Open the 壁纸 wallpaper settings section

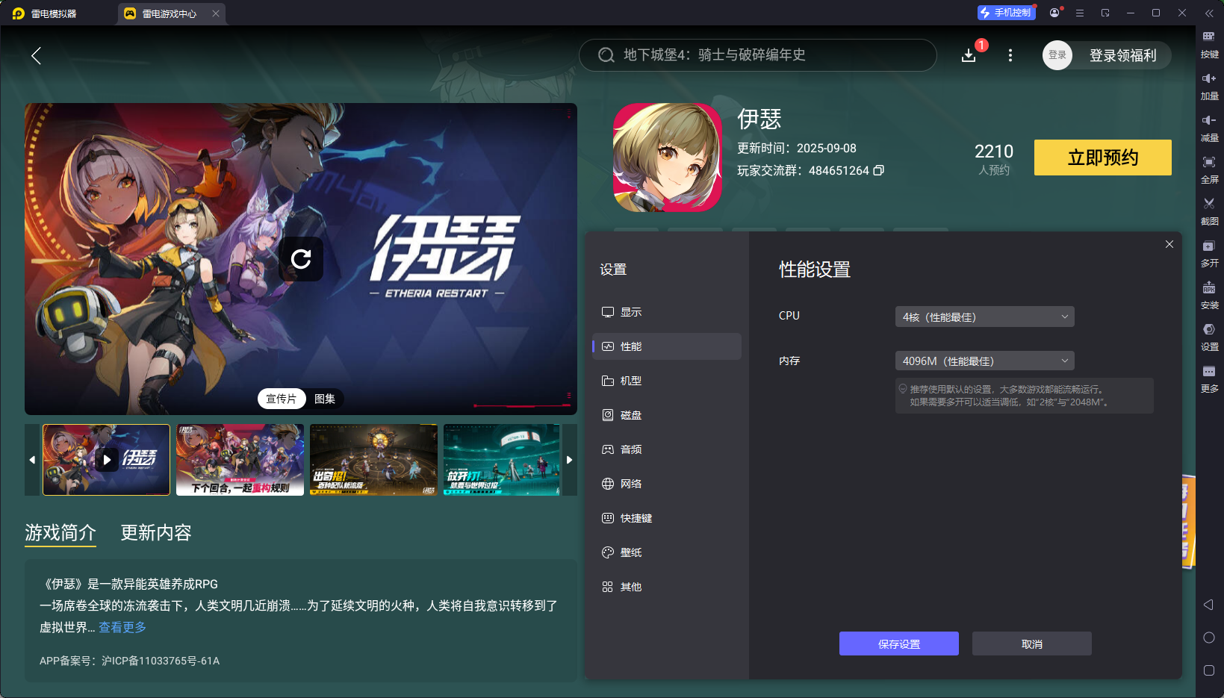(667, 552)
